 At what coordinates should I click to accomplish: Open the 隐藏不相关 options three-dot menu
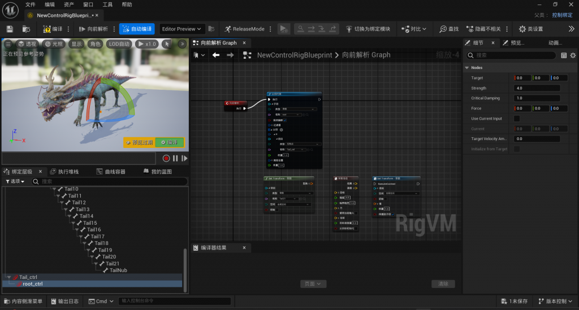pyautogui.click(x=507, y=29)
